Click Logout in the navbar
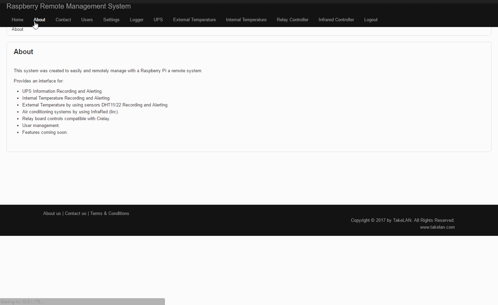 click(371, 20)
